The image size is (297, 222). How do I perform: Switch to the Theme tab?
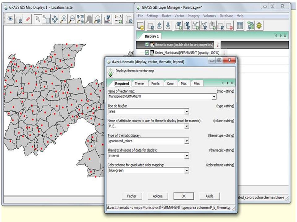(139, 84)
